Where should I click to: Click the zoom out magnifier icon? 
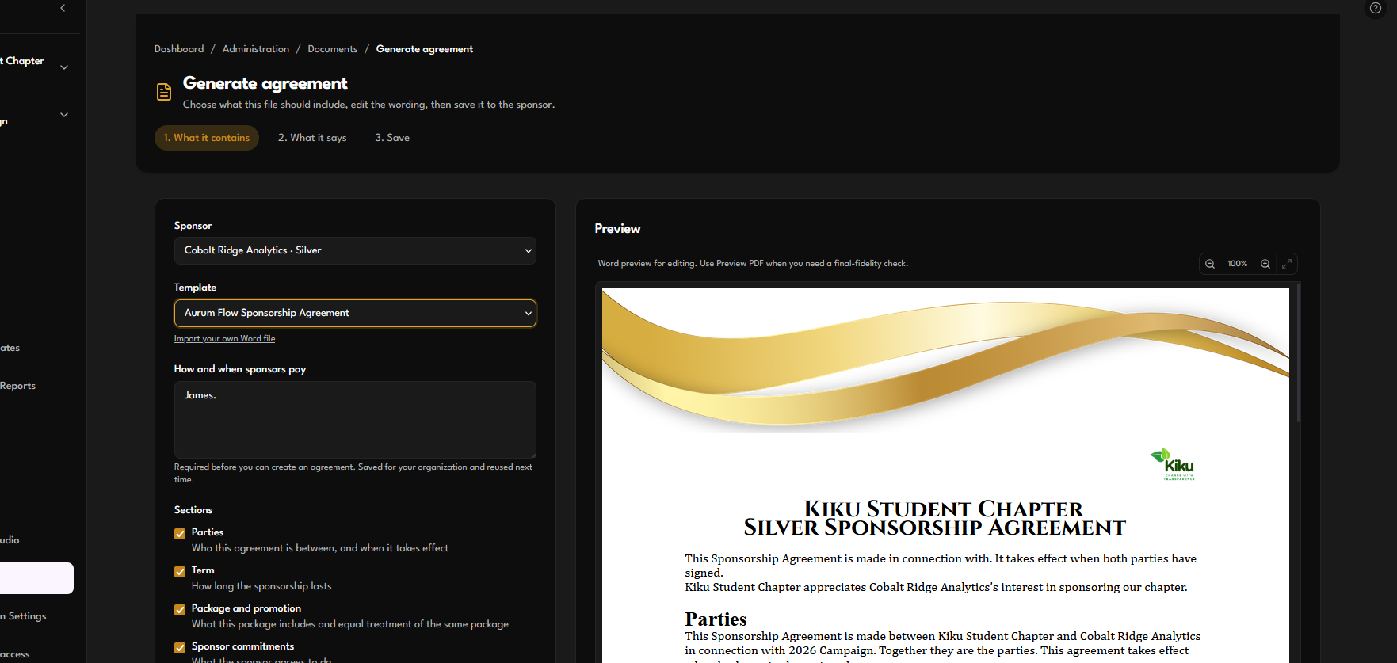(x=1210, y=264)
